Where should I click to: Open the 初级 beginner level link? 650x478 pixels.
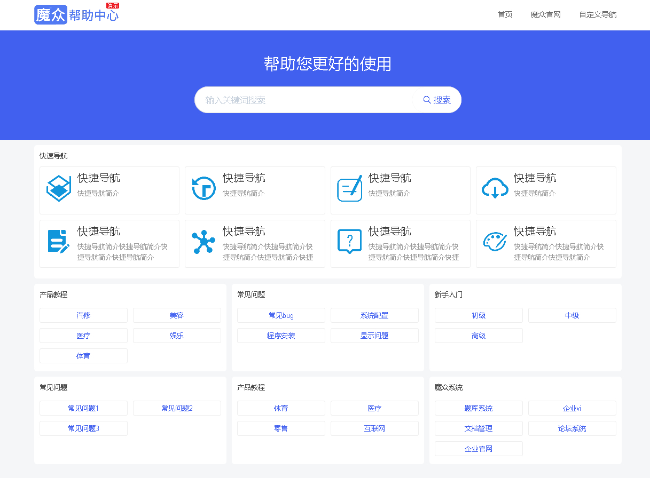[x=479, y=315]
